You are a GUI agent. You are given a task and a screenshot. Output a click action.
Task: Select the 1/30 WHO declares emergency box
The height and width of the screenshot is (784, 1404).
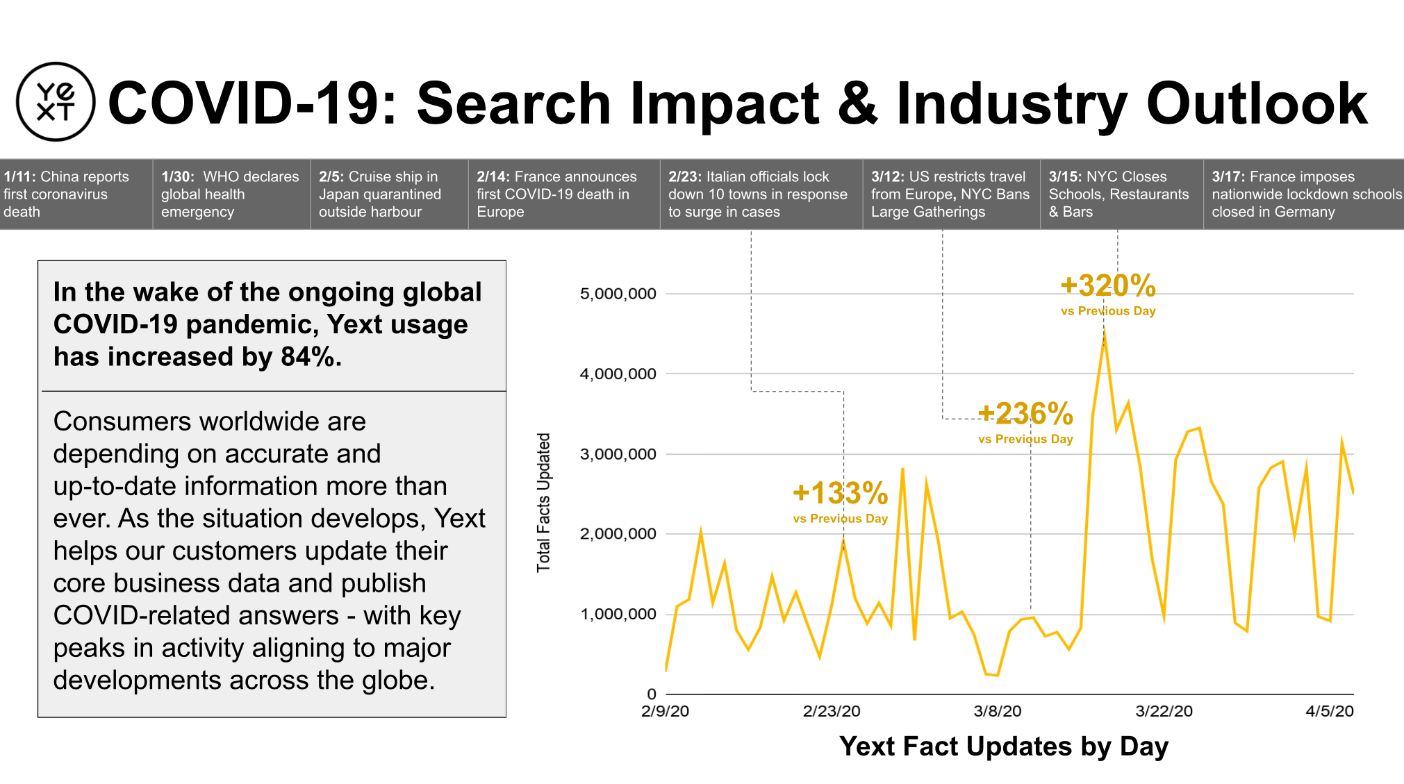[x=231, y=194]
